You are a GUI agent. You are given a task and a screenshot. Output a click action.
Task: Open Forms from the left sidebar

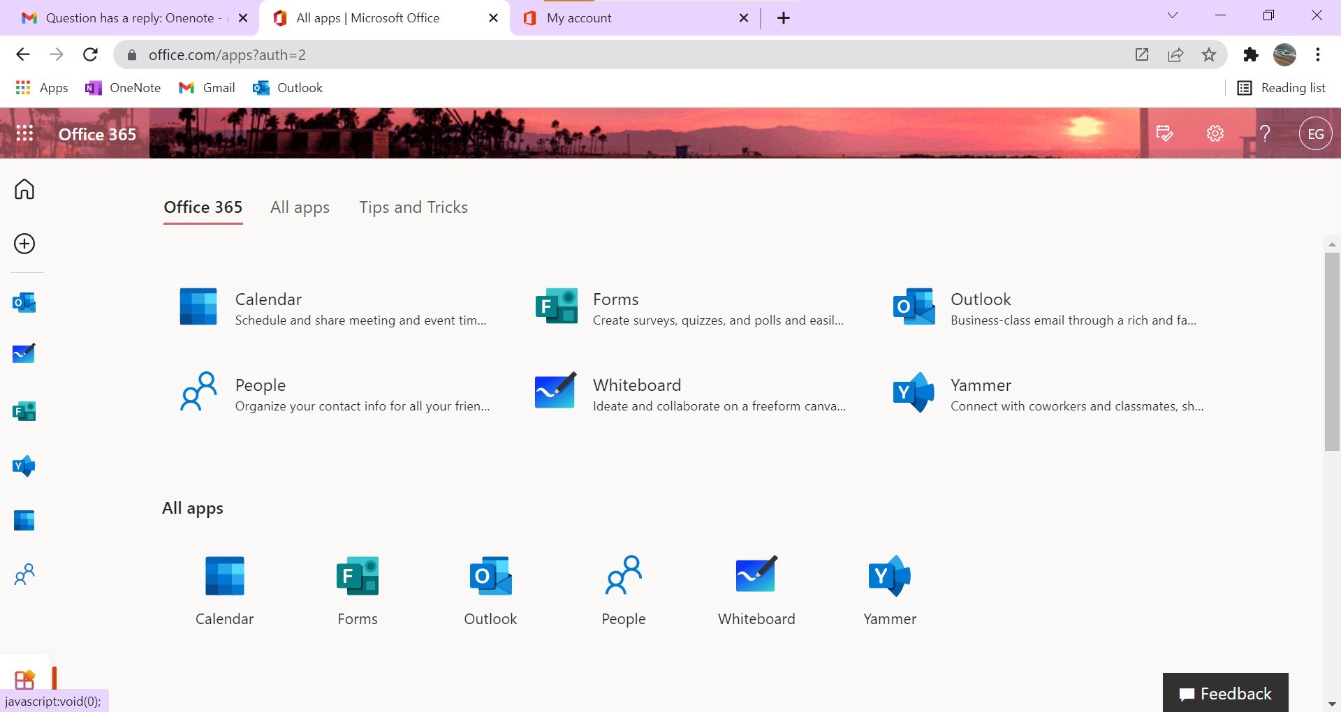[24, 412]
